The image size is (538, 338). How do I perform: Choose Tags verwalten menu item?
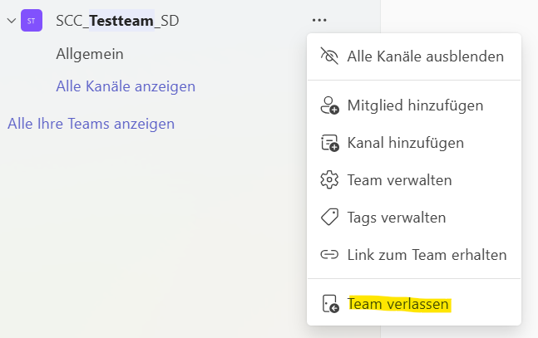coord(397,218)
